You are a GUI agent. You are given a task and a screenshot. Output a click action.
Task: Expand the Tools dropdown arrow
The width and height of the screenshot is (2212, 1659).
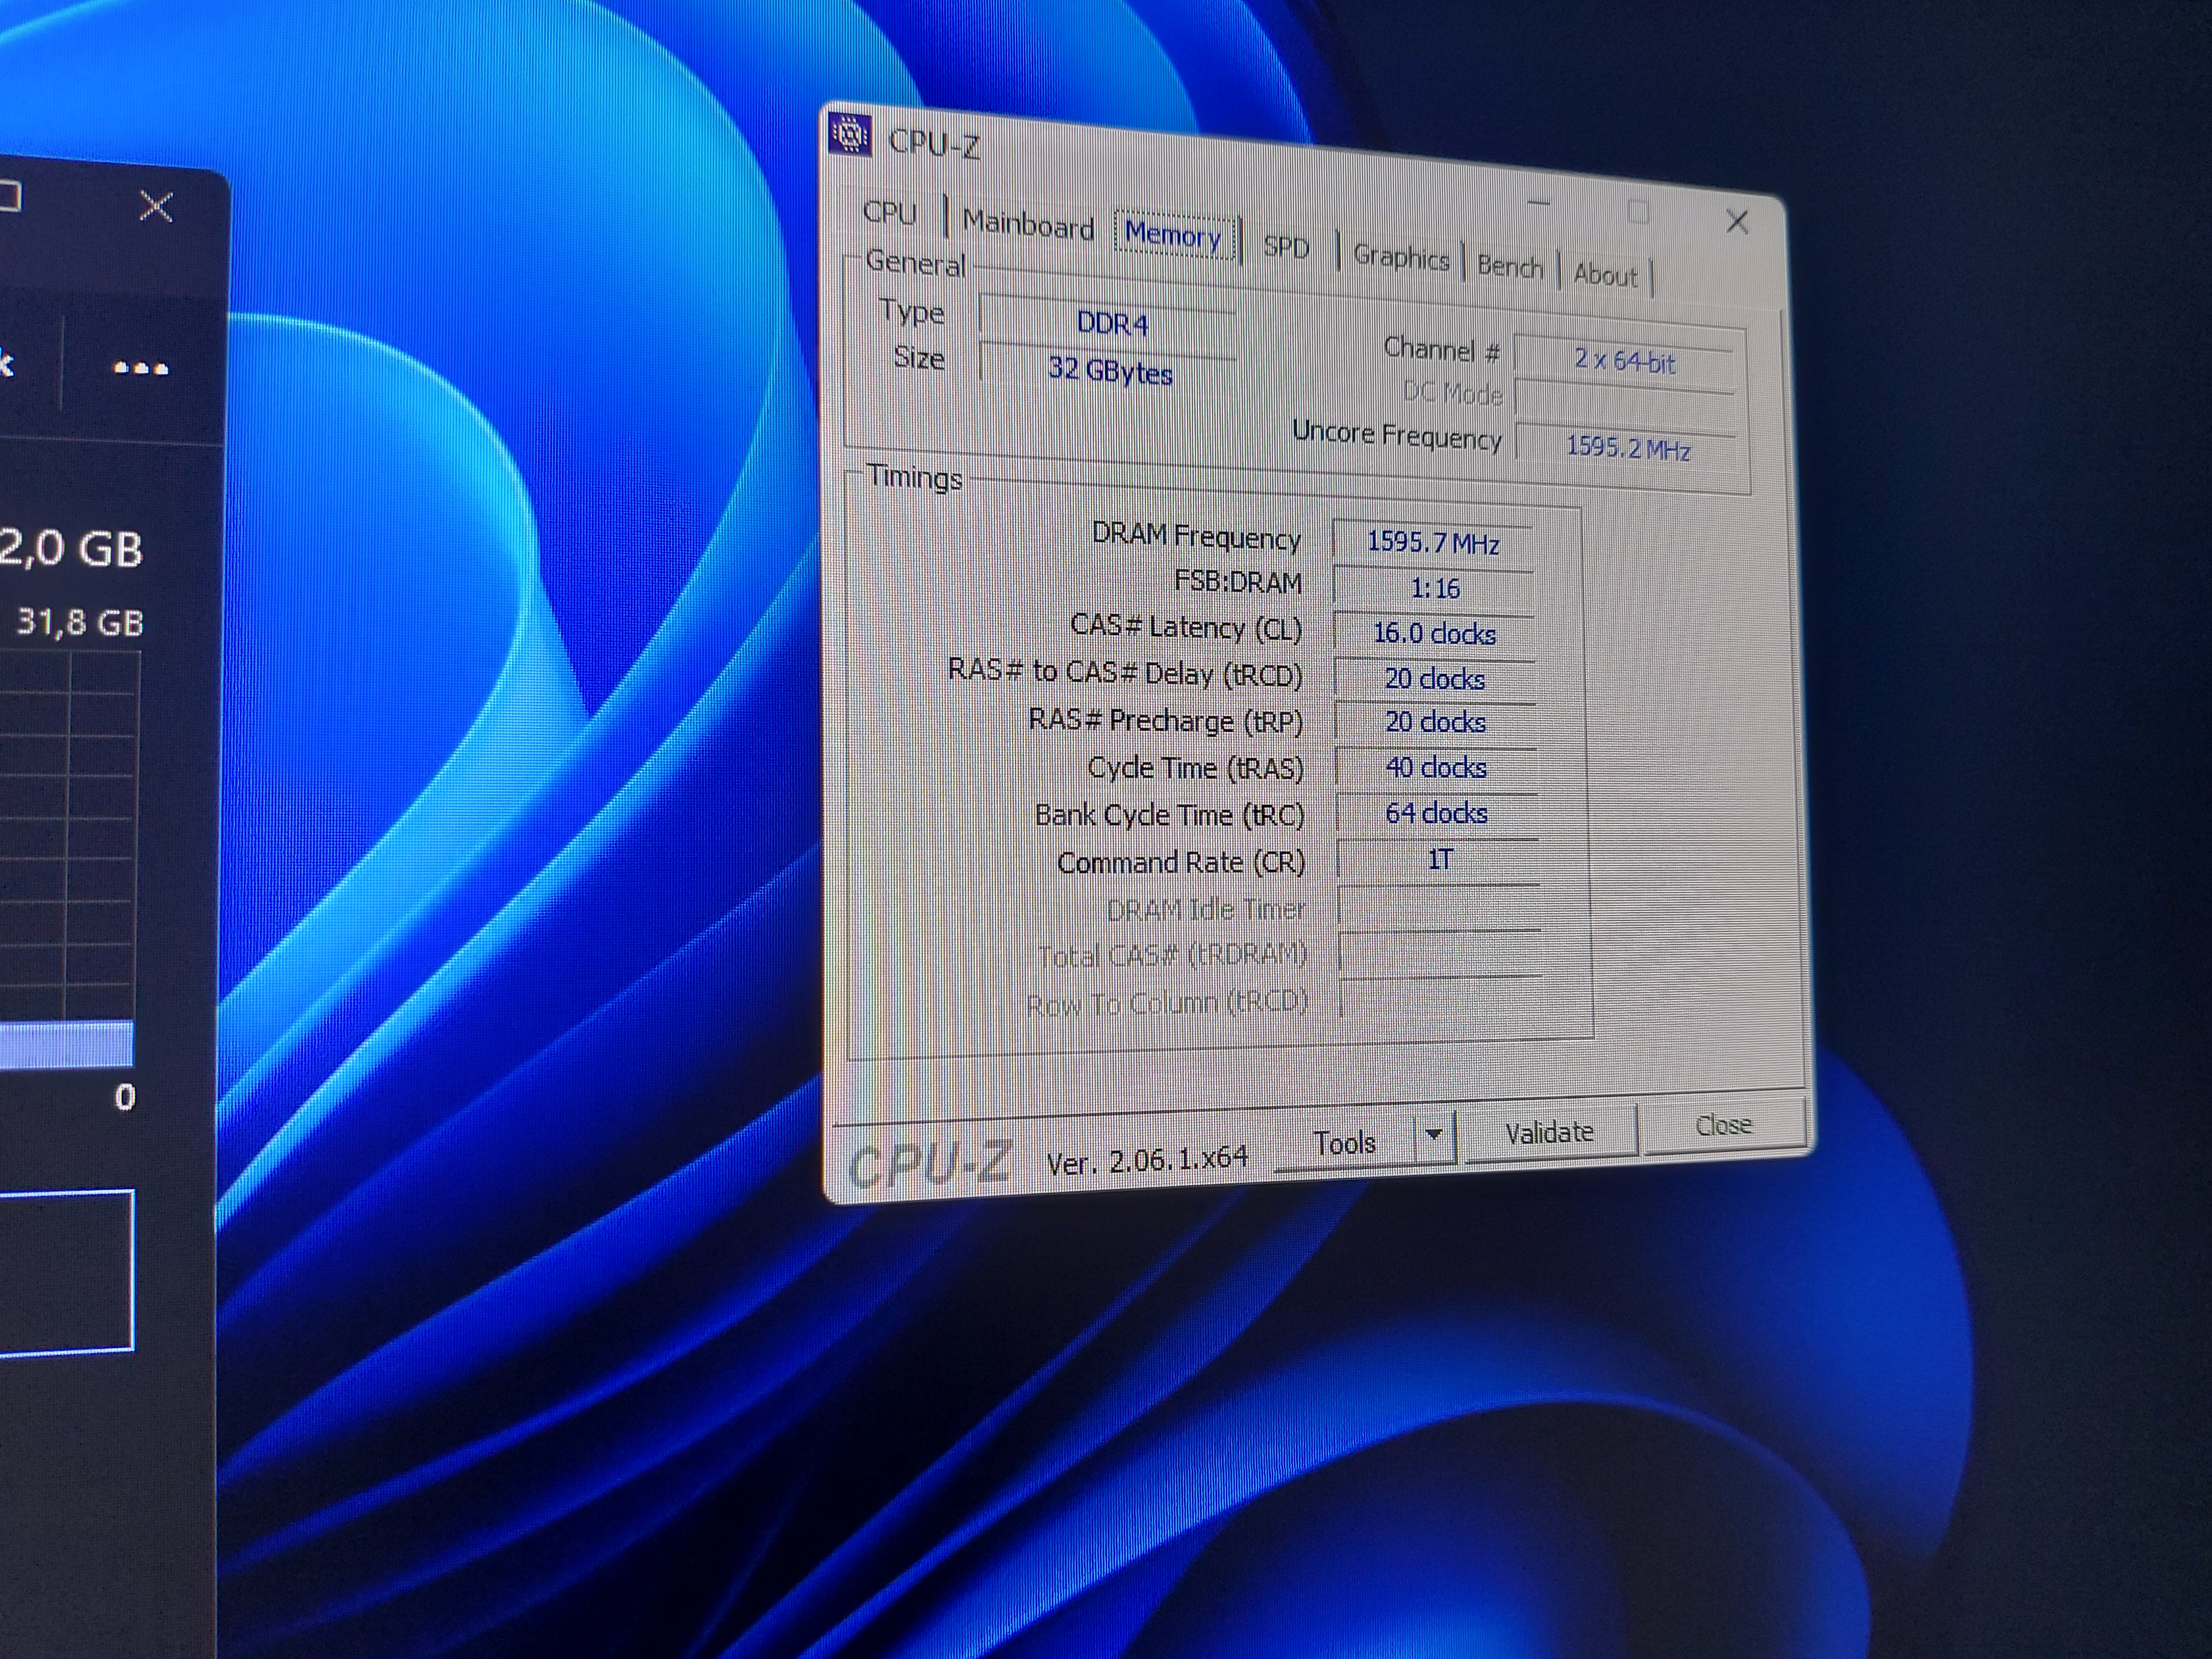(x=1434, y=1136)
